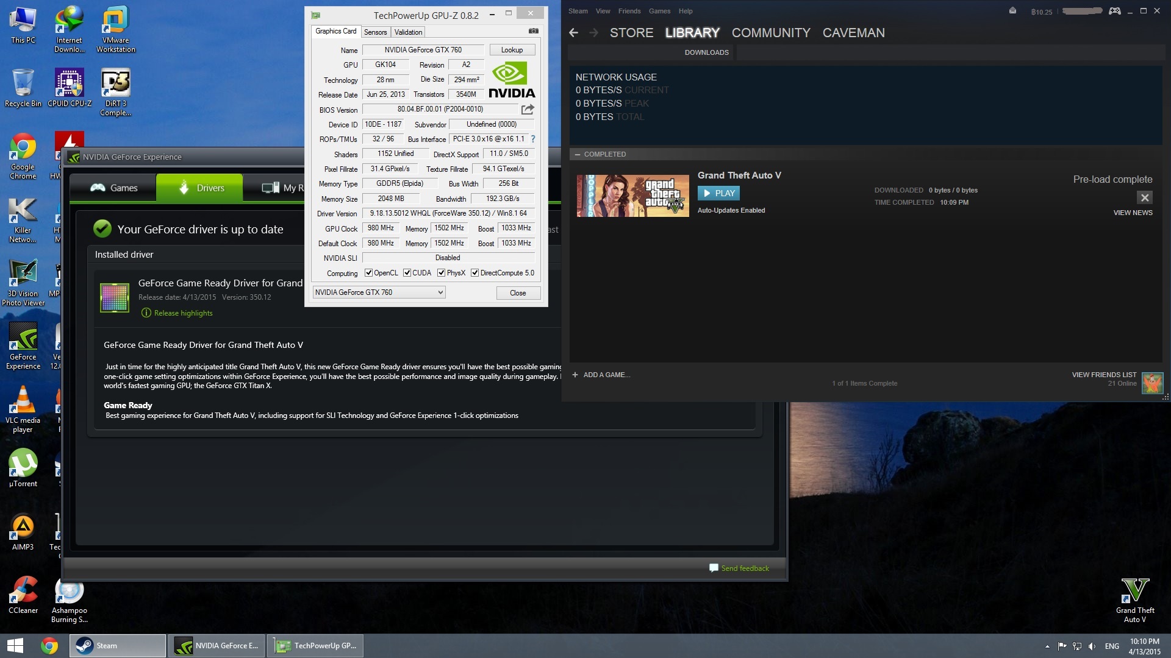The width and height of the screenshot is (1171, 658).
Task: Click the GPU-Z screenshot camera icon
Action: coord(533,31)
